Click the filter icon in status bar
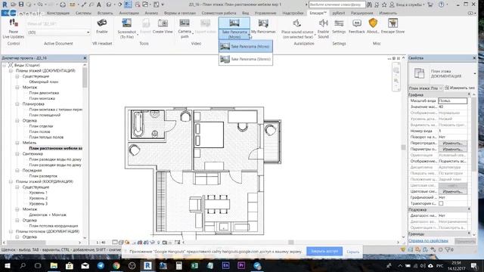 [x=448, y=249]
